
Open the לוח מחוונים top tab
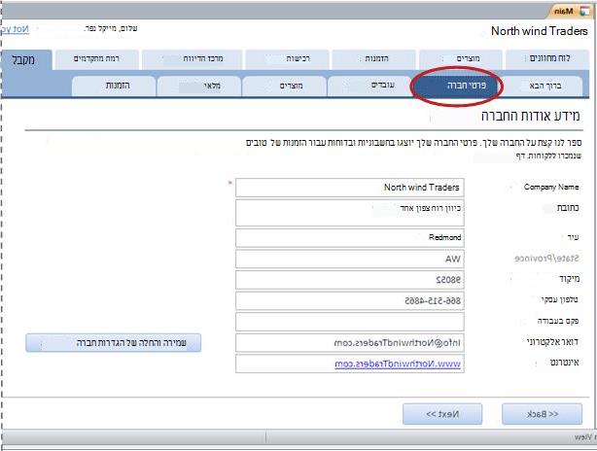[547, 59]
